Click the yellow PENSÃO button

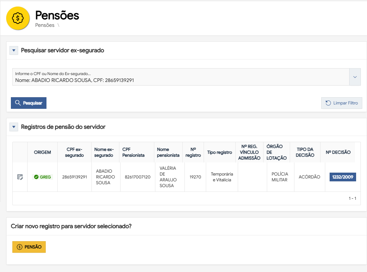[x=29, y=247]
